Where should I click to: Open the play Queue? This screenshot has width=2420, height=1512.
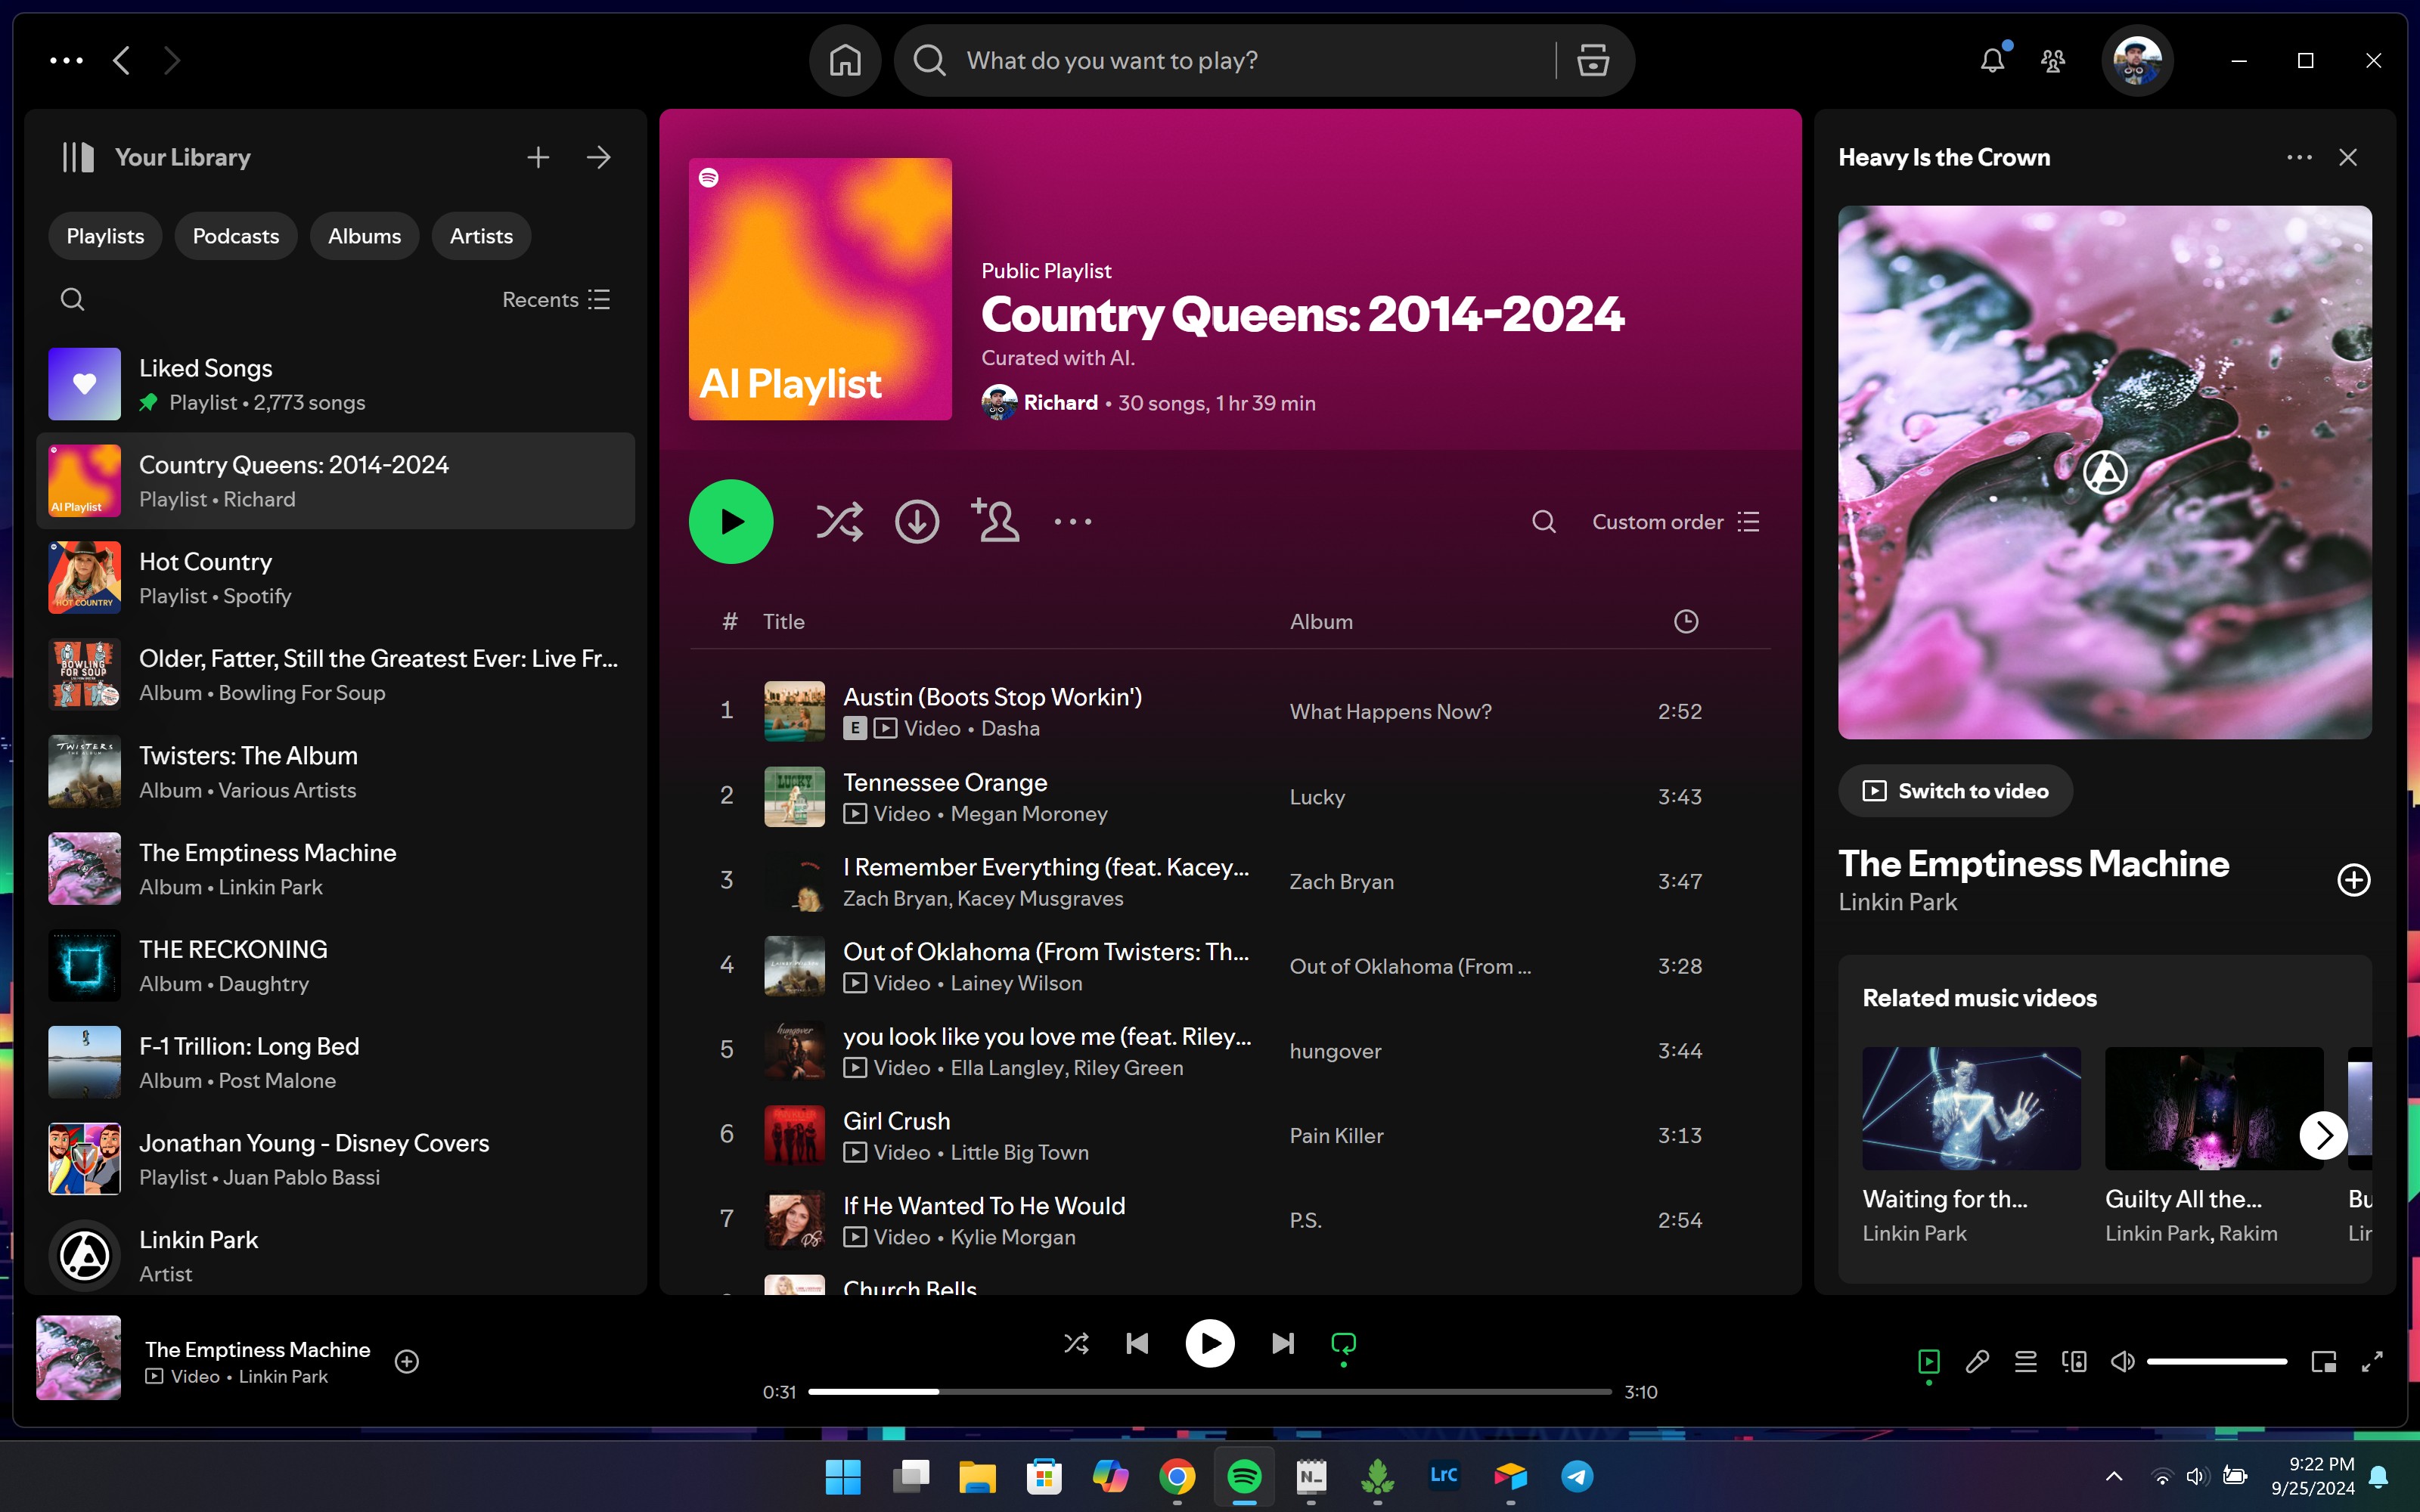pyautogui.click(x=2025, y=1361)
